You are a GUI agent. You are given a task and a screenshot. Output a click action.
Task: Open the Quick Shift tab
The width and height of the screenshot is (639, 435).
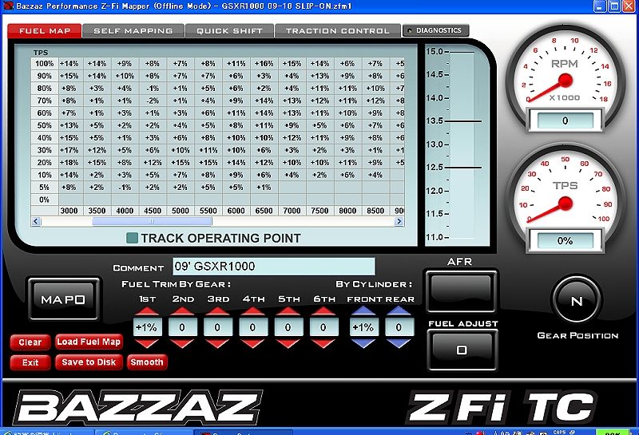pyautogui.click(x=229, y=31)
